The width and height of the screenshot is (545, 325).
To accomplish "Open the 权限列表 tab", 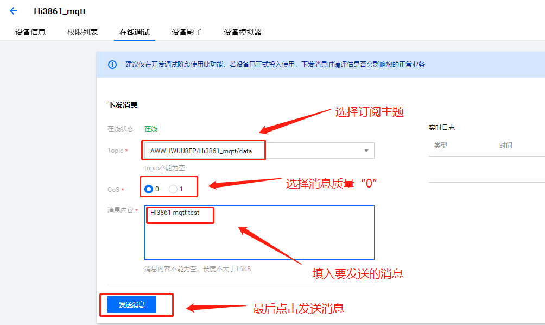I will (83, 32).
